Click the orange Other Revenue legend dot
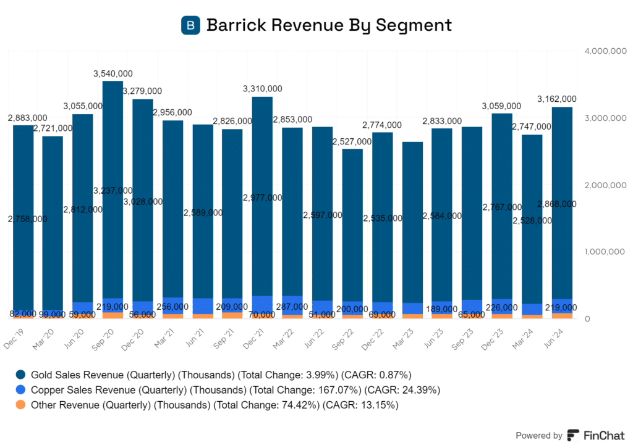 [21, 405]
